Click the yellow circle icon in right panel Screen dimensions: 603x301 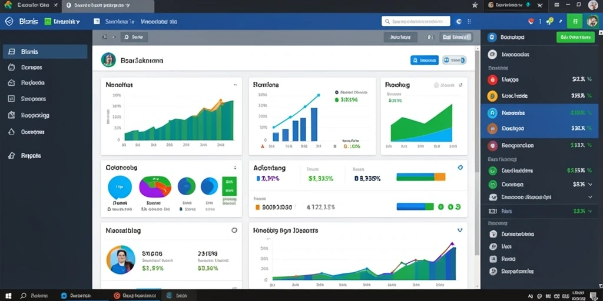(x=492, y=96)
